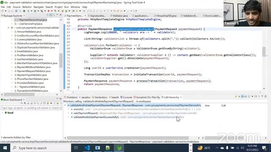271x152 pixels.
Task: Maximize the Call Hierarchy panel
Action: click(x=265, y=97)
